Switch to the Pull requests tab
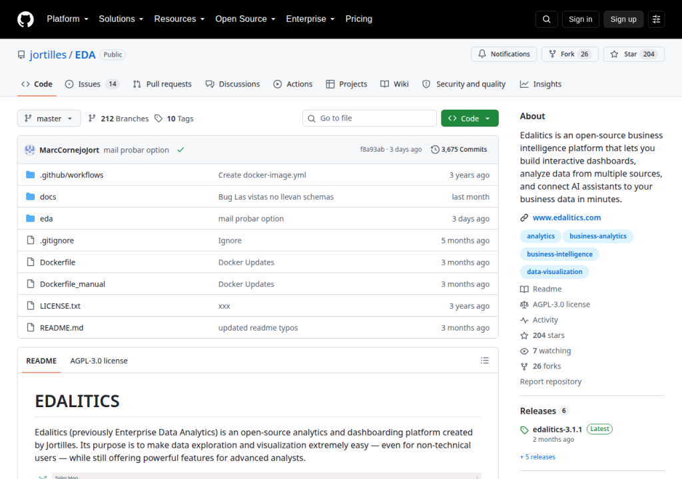Viewport: 682px width, 479px height. (x=163, y=84)
